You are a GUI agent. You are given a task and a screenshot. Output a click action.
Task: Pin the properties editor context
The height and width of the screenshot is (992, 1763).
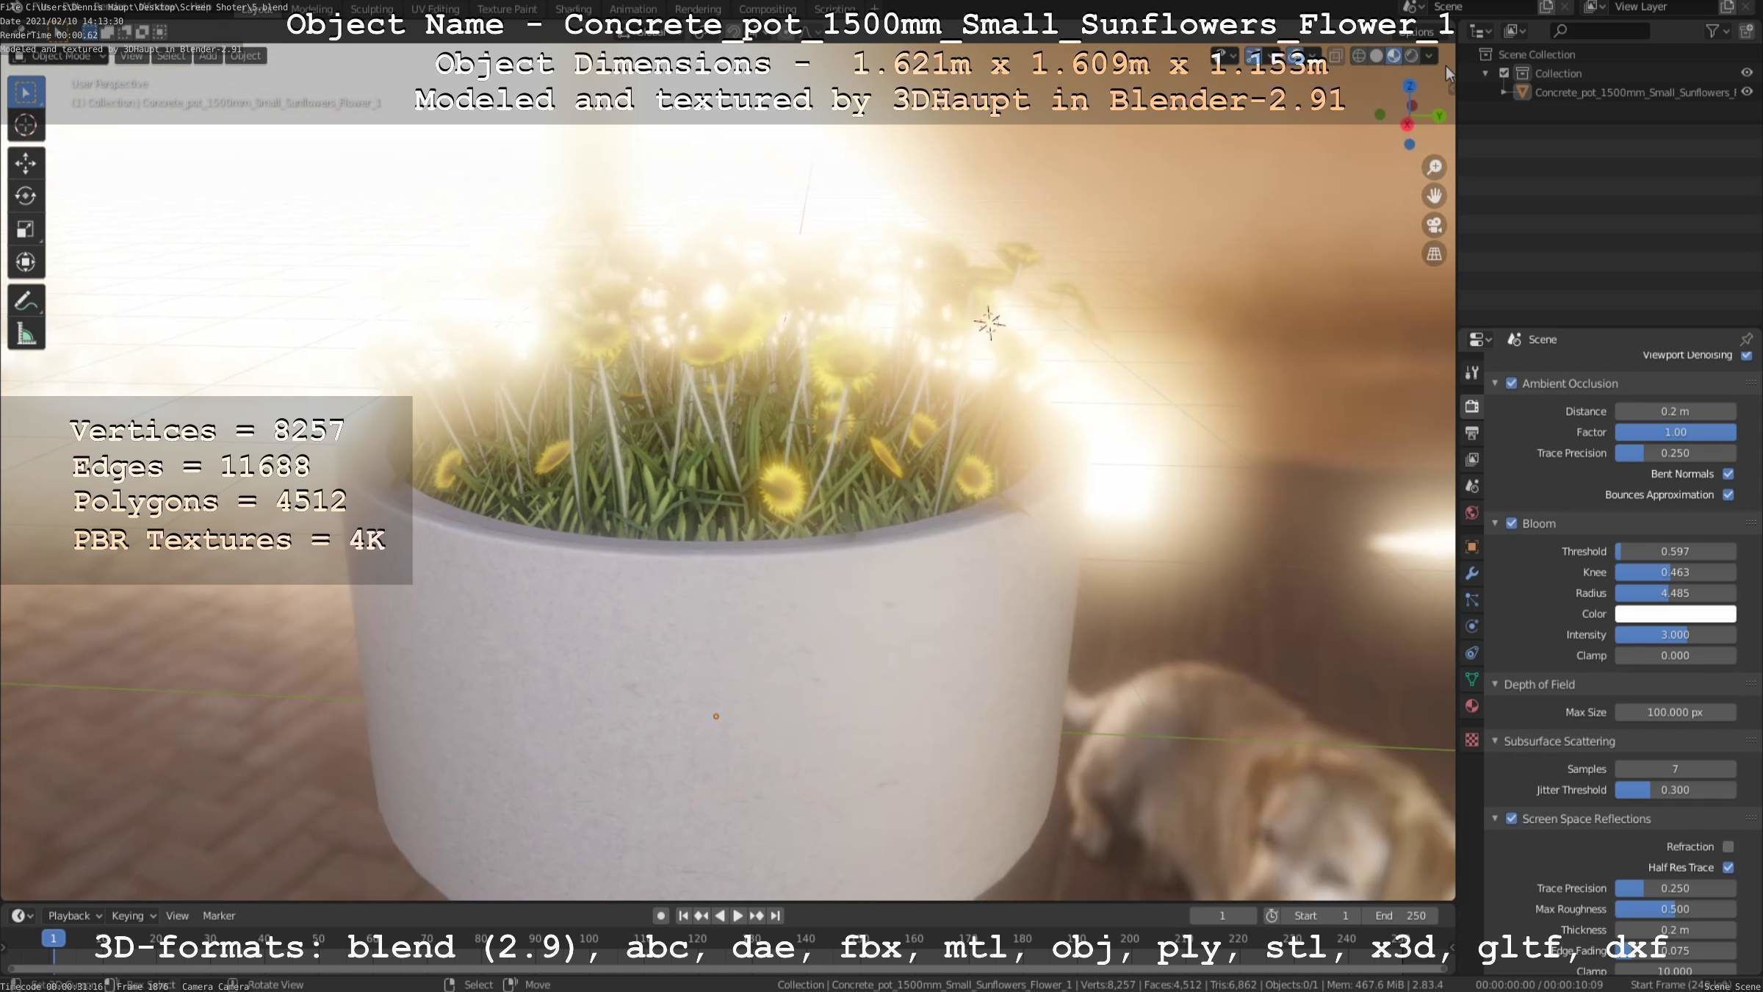pyautogui.click(x=1747, y=339)
